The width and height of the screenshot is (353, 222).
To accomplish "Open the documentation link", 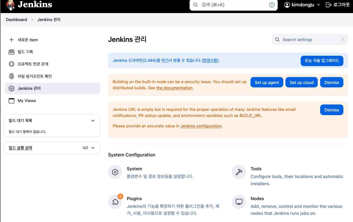I will pyautogui.click(x=174, y=88).
